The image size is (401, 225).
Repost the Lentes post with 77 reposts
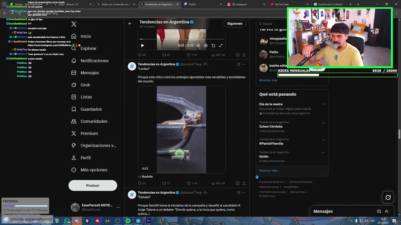166,183
